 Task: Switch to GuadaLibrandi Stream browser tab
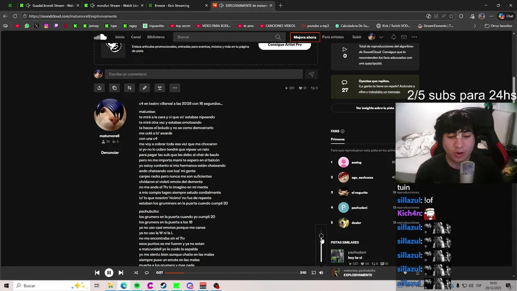50,6
